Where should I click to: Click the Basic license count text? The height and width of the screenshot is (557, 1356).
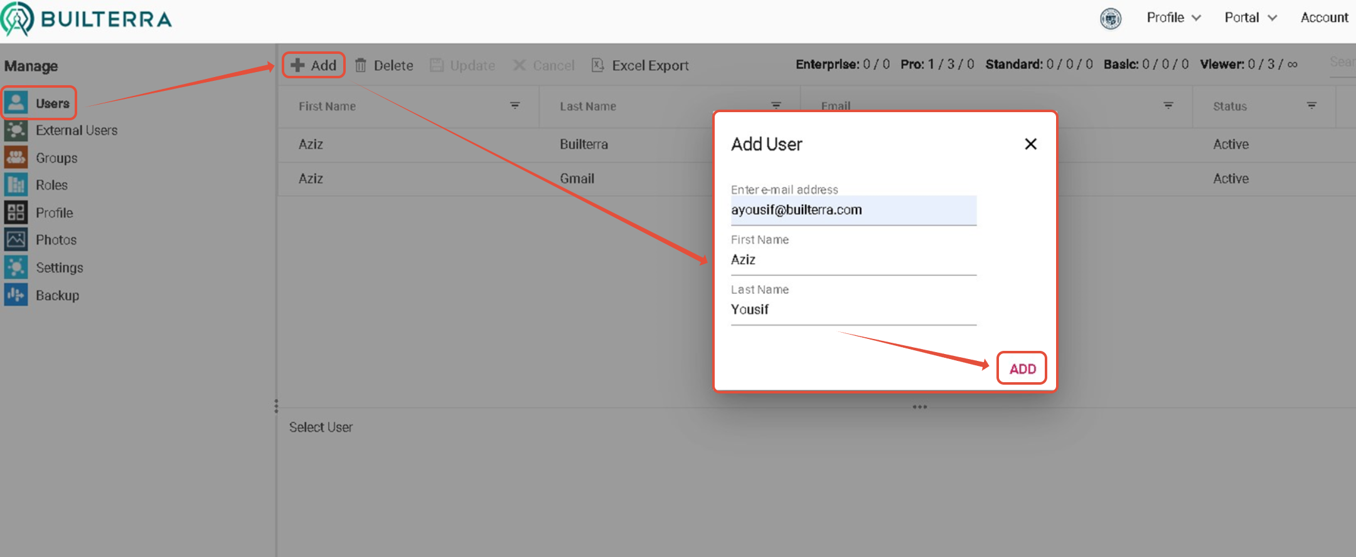1146,64
